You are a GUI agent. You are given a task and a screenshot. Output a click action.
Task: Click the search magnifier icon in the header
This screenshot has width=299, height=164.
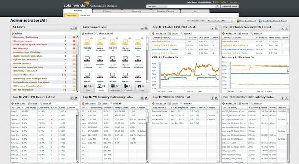click(217, 6)
